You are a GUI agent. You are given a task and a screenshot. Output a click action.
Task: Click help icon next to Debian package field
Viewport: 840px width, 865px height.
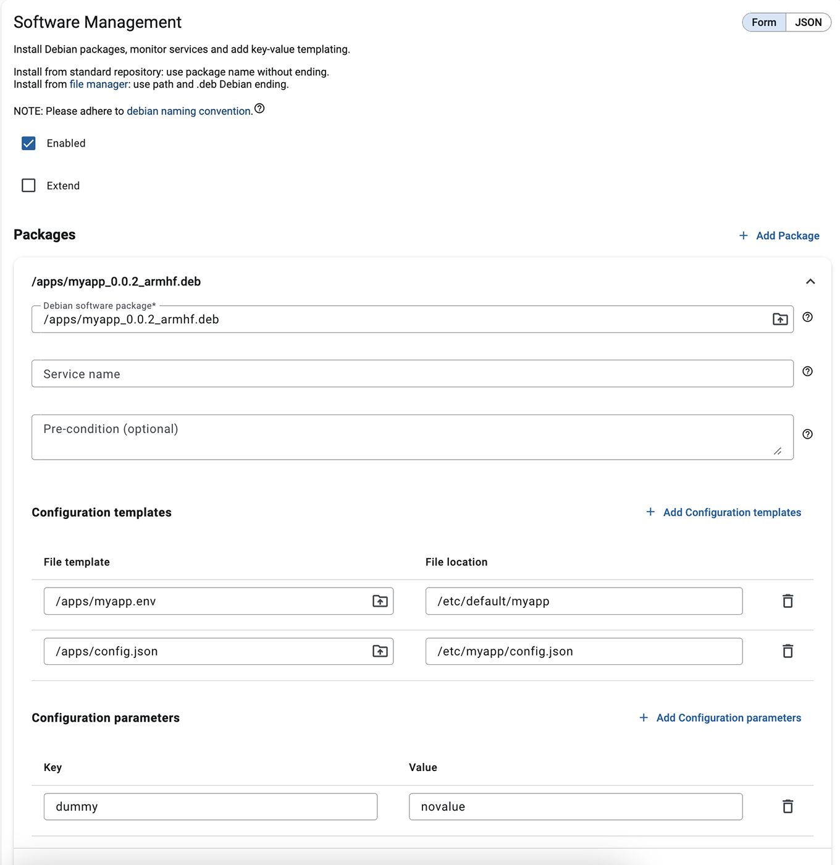807,317
